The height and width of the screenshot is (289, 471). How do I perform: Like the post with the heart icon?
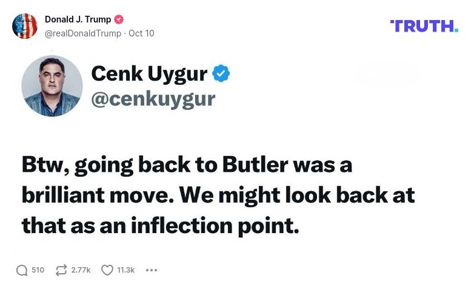point(107,270)
